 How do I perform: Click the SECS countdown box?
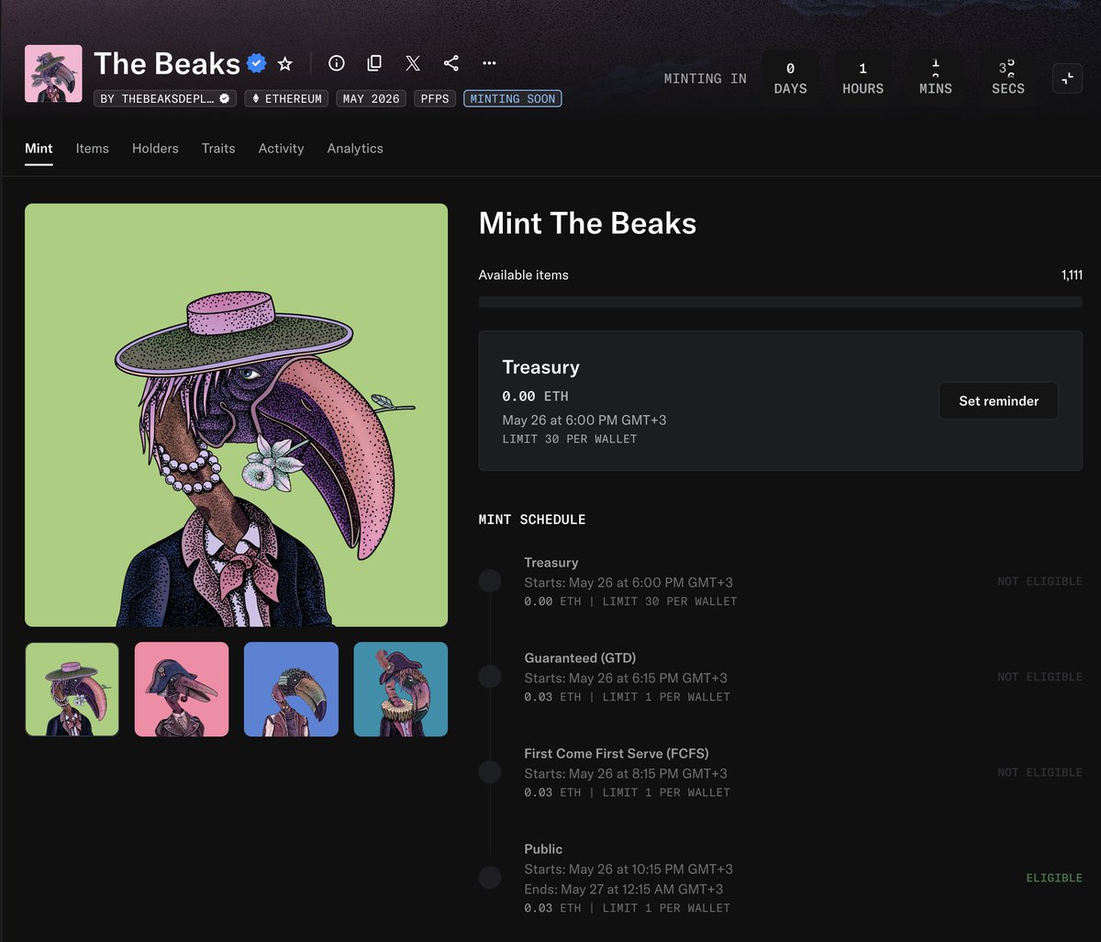[x=1008, y=79]
